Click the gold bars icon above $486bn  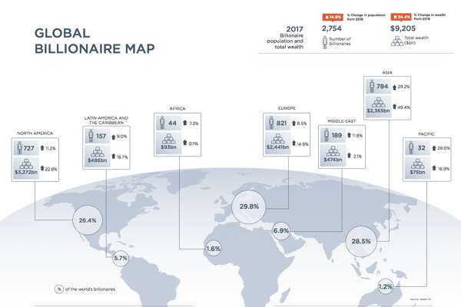(x=98, y=152)
